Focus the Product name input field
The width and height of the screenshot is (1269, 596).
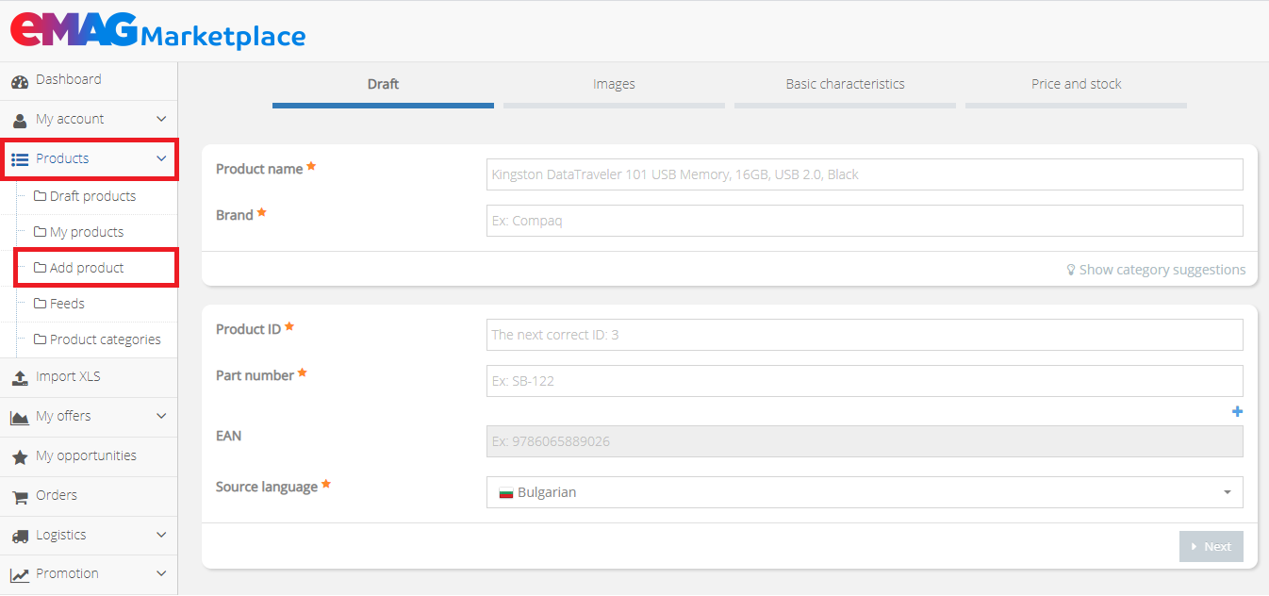coord(865,174)
